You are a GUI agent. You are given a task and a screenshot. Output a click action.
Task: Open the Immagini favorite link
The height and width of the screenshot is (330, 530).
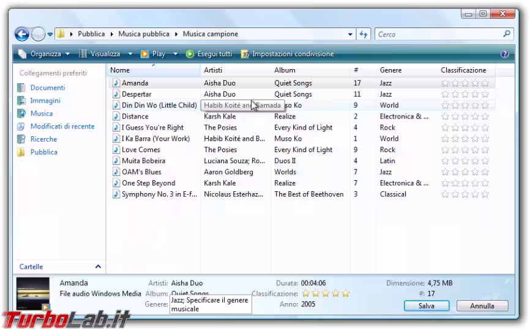click(x=45, y=101)
